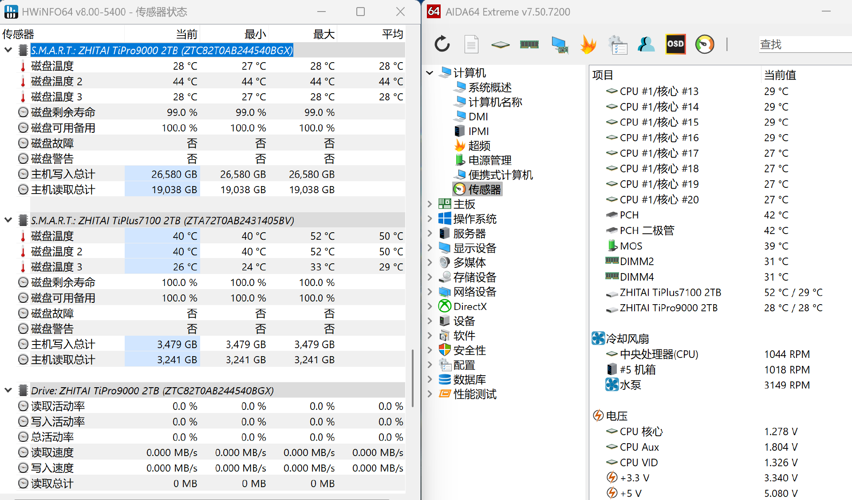Maximize the HWiNFO64 window
The height and width of the screenshot is (500, 852).
click(x=360, y=12)
